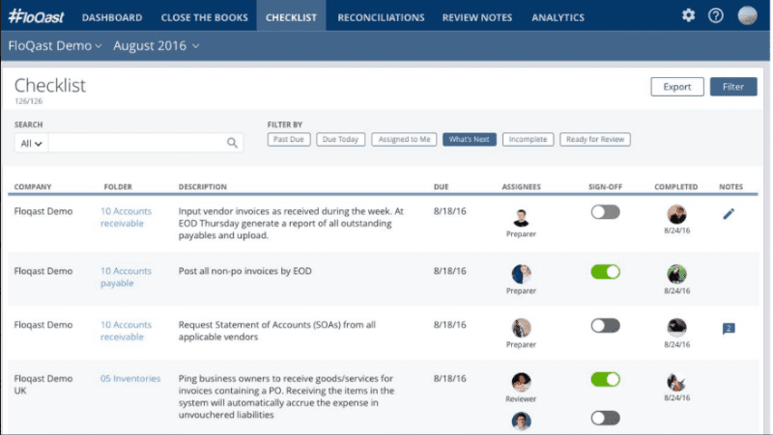The height and width of the screenshot is (435, 773).
Task: Open the help question mark icon
Action: 715,15
